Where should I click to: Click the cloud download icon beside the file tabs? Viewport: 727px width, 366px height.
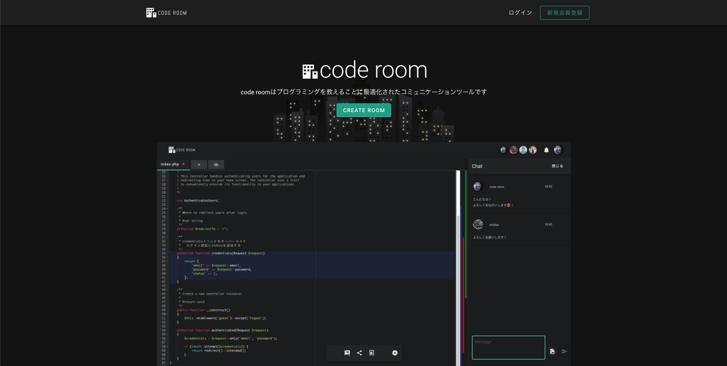click(216, 164)
